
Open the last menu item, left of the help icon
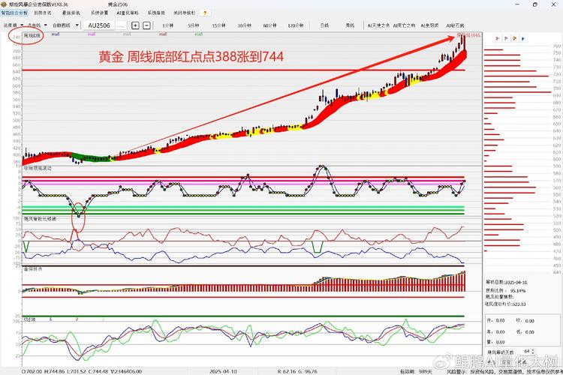pos(184,13)
